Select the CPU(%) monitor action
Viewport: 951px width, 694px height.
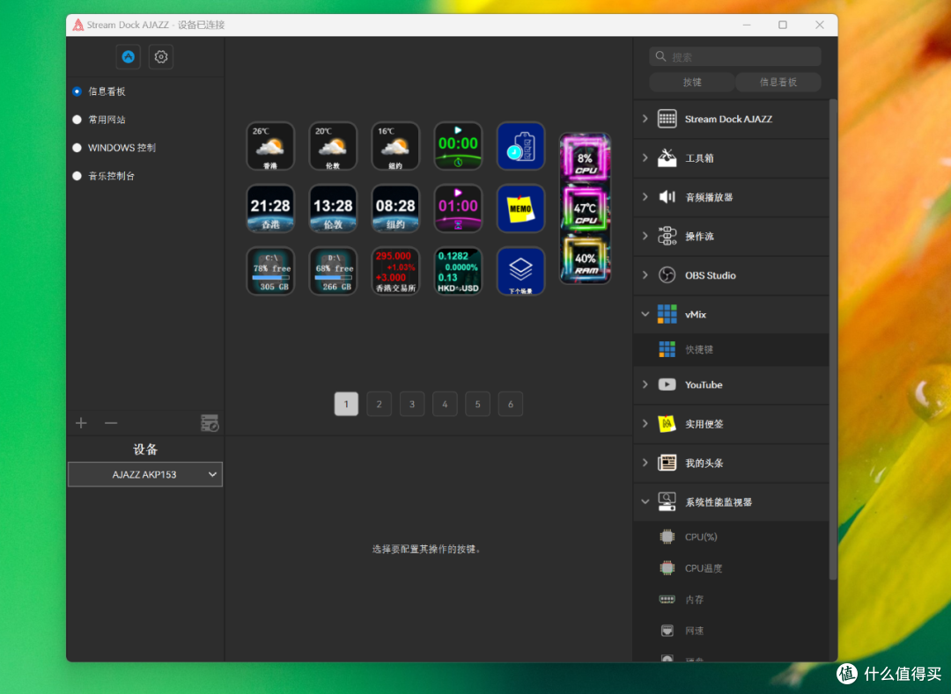tap(731, 537)
